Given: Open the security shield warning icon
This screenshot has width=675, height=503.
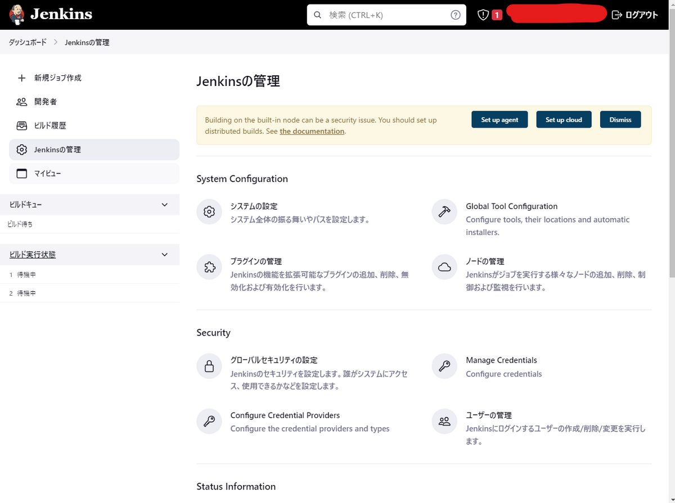Looking at the screenshot, I should (483, 15).
